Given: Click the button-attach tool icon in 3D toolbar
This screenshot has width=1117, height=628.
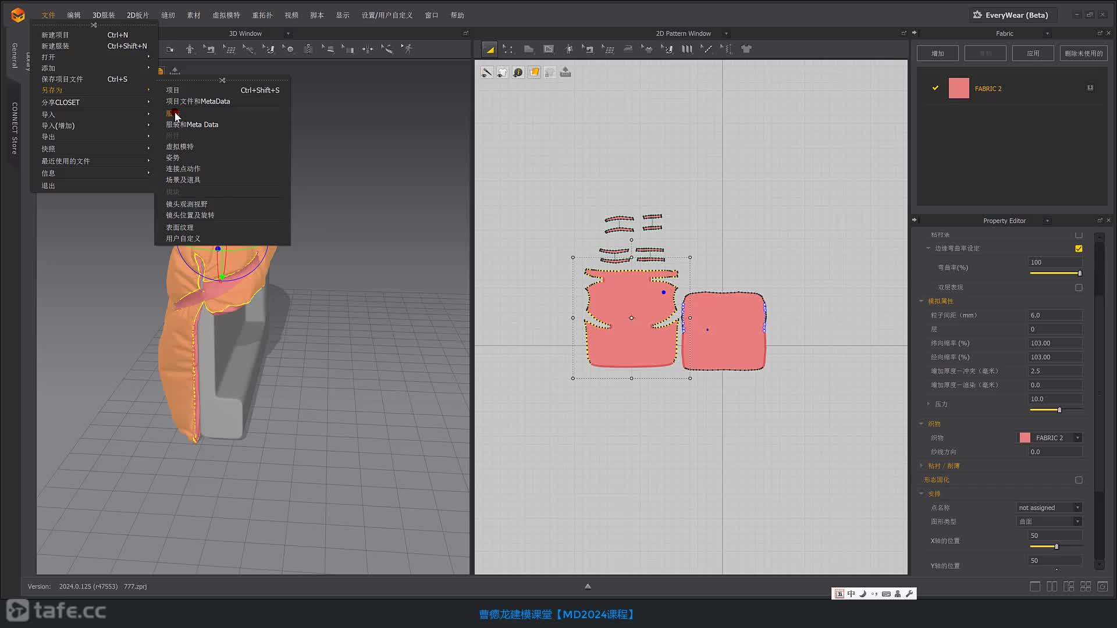Looking at the screenshot, I should 289,49.
